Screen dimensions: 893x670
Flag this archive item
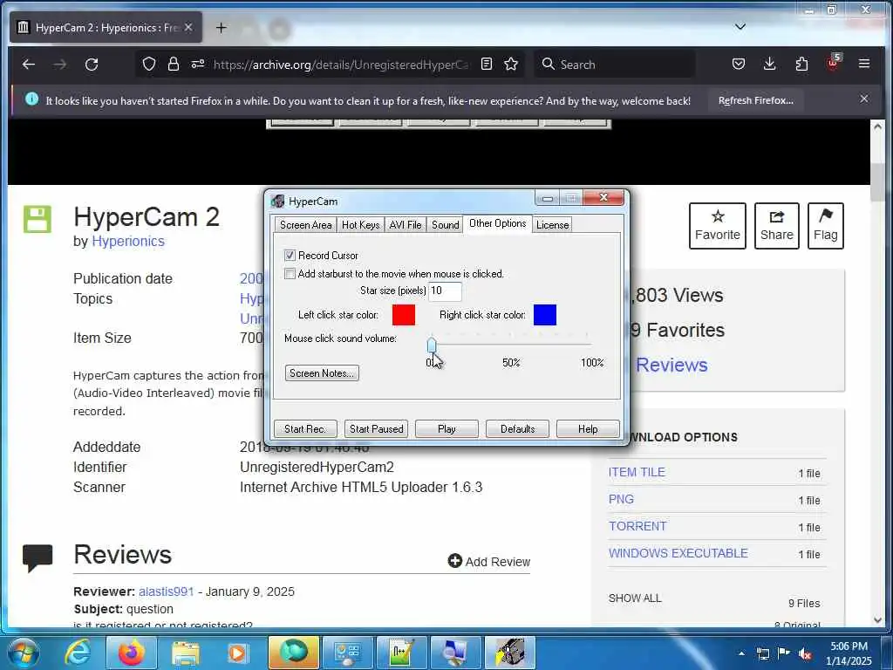(825, 226)
